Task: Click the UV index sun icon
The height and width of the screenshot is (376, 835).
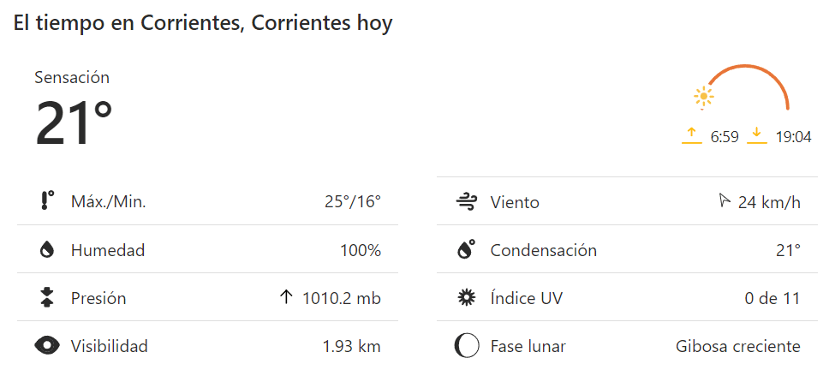Action: [x=466, y=298]
